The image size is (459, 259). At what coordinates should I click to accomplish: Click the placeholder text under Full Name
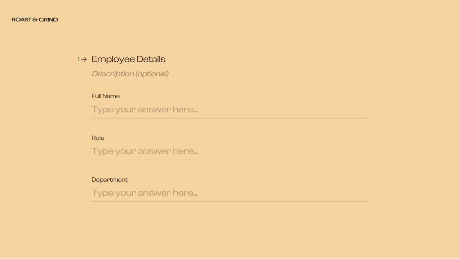pyautogui.click(x=144, y=110)
